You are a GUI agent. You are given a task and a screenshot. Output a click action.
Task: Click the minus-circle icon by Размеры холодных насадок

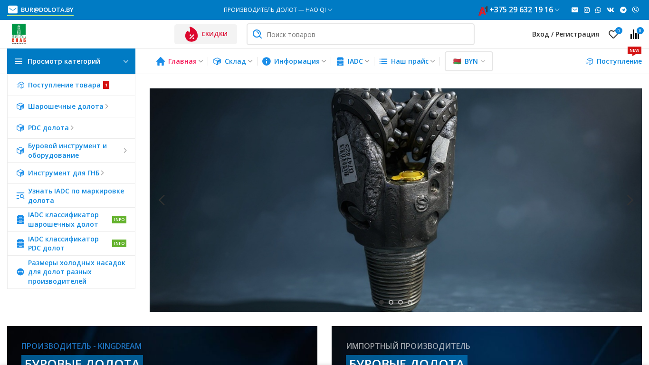[x=20, y=272]
